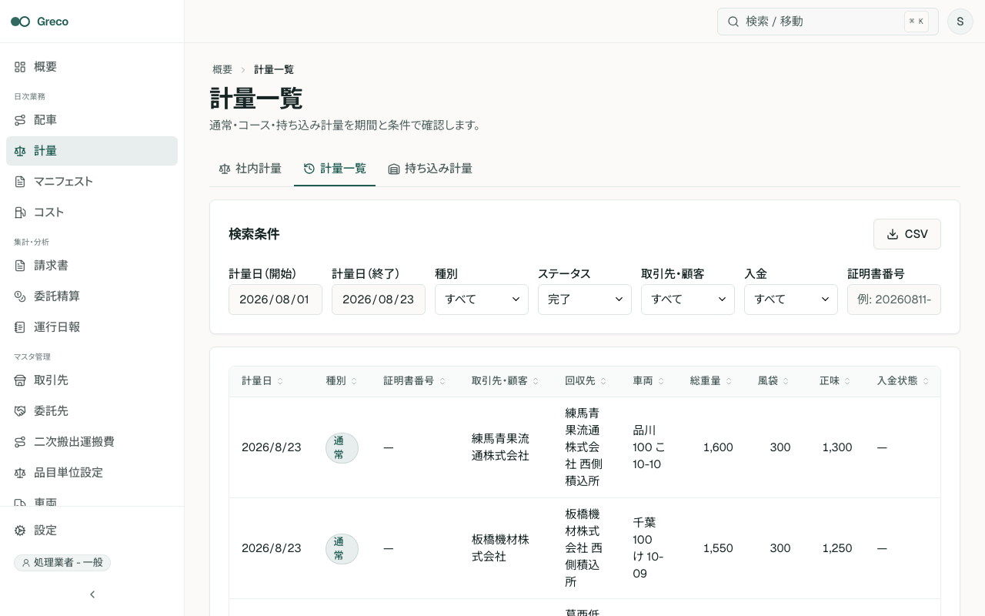Open the 種別 filter dropdown

coord(482,300)
